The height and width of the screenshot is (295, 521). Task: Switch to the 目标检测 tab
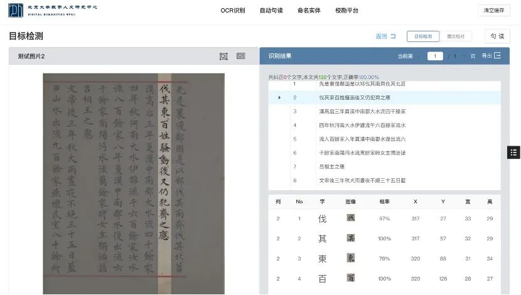click(423, 36)
